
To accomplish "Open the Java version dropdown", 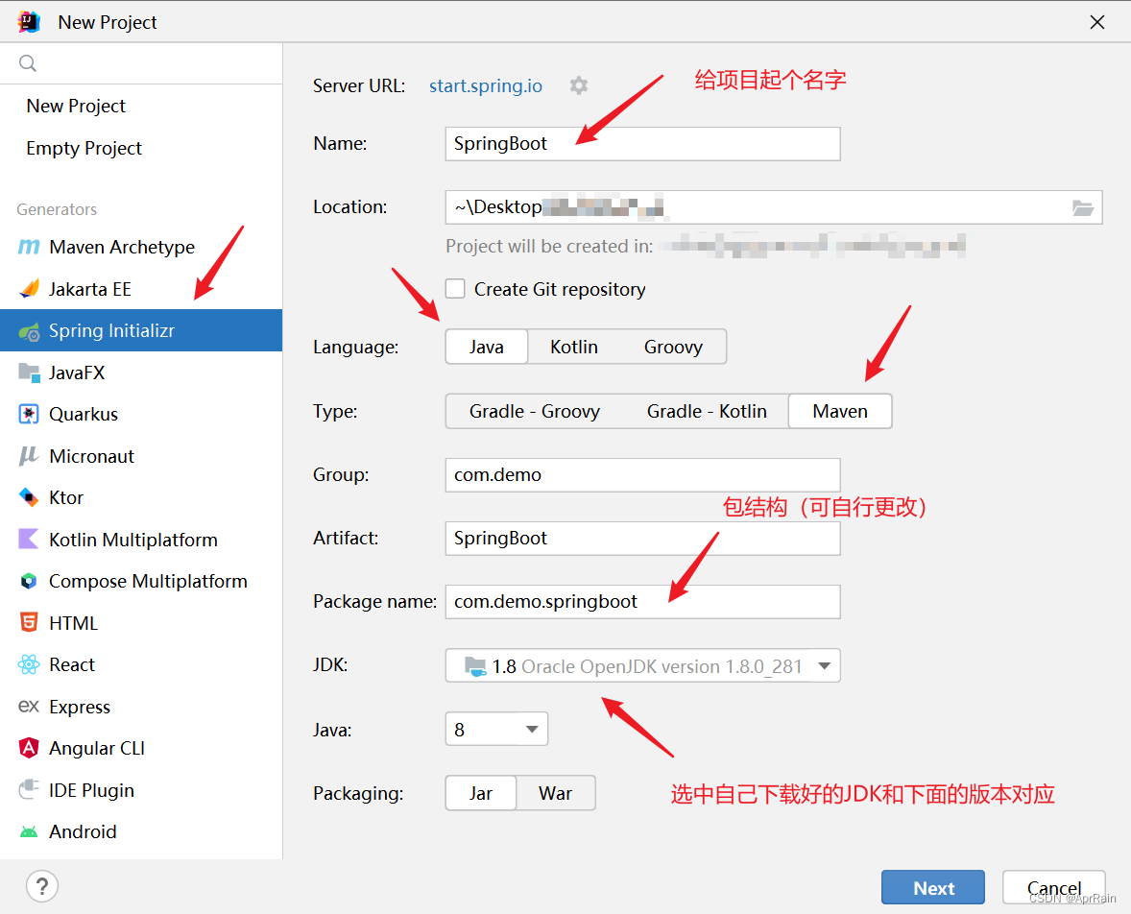I will pos(497,730).
